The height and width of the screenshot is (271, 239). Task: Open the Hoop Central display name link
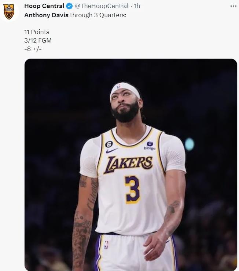click(x=44, y=6)
